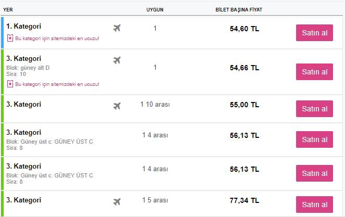Click the 1 10 arası quantity text

[x=155, y=104]
